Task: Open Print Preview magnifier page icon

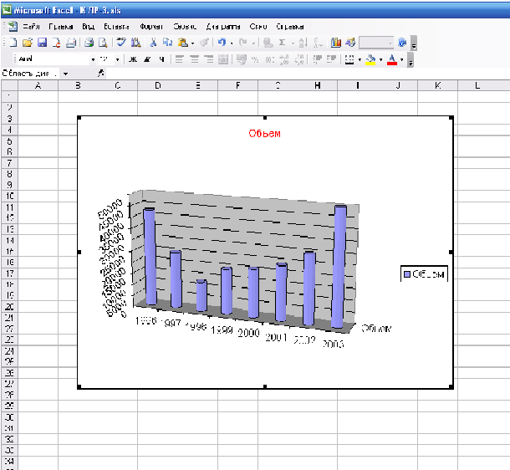Action: [103, 43]
